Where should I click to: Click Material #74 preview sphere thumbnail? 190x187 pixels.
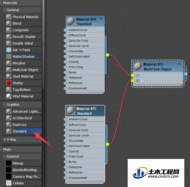(71, 21)
